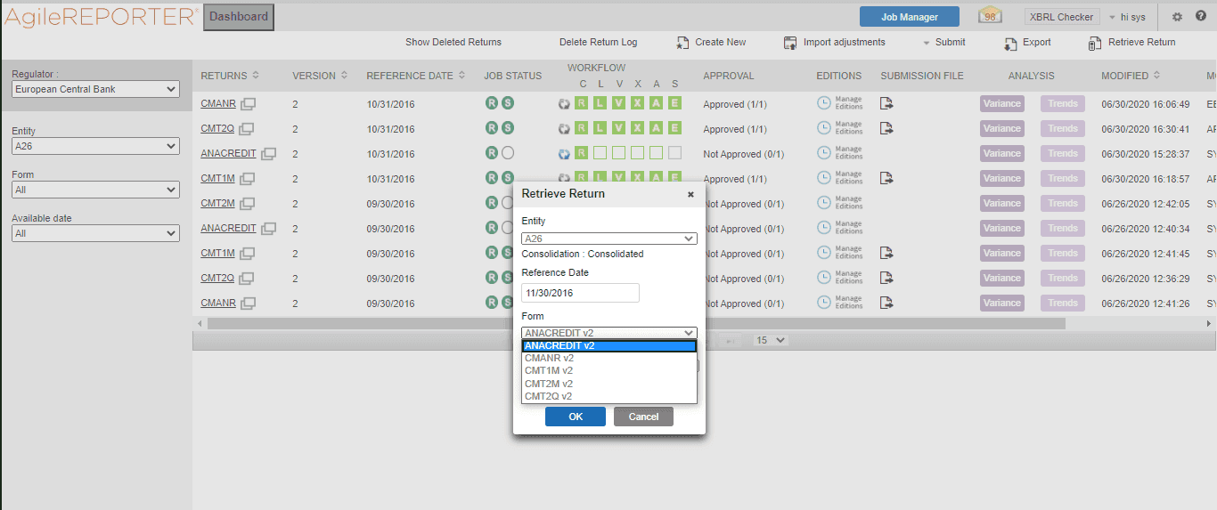The width and height of the screenshot is (1217, 510).
Task: Select CMANR v2 from the Form list
Action: click(x=609, y=358)
